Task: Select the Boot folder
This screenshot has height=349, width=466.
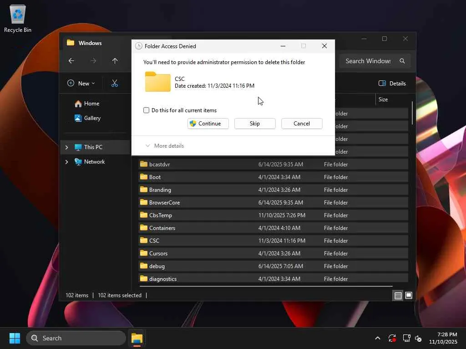Action: pos(274,177)
